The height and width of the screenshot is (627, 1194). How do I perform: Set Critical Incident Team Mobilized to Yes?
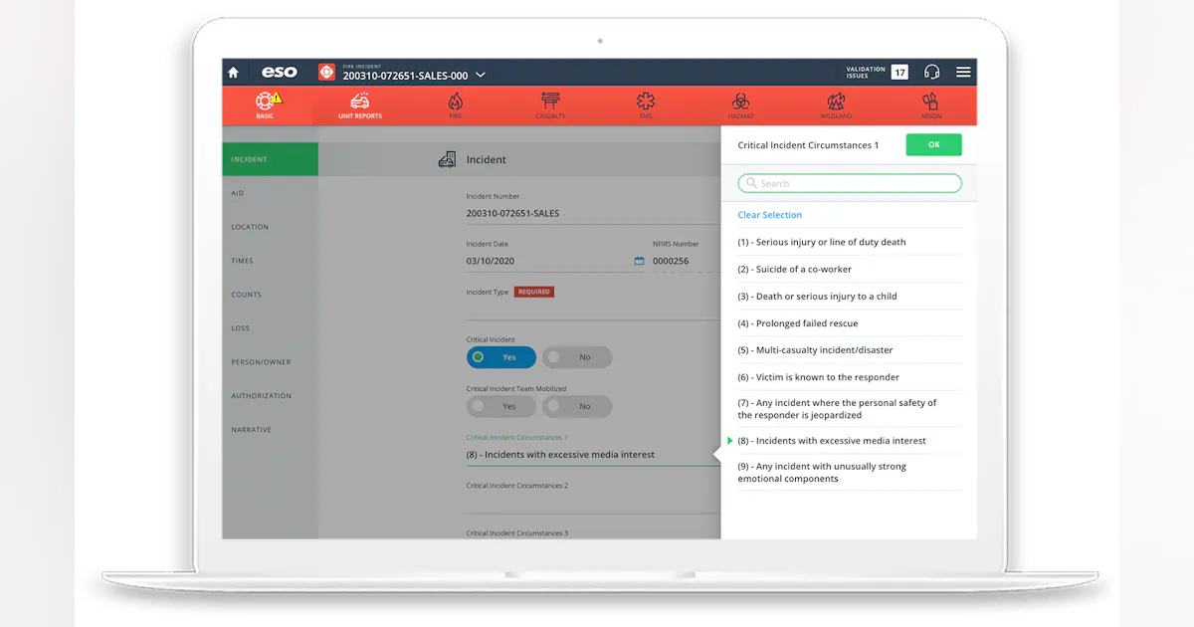point(501,406)
